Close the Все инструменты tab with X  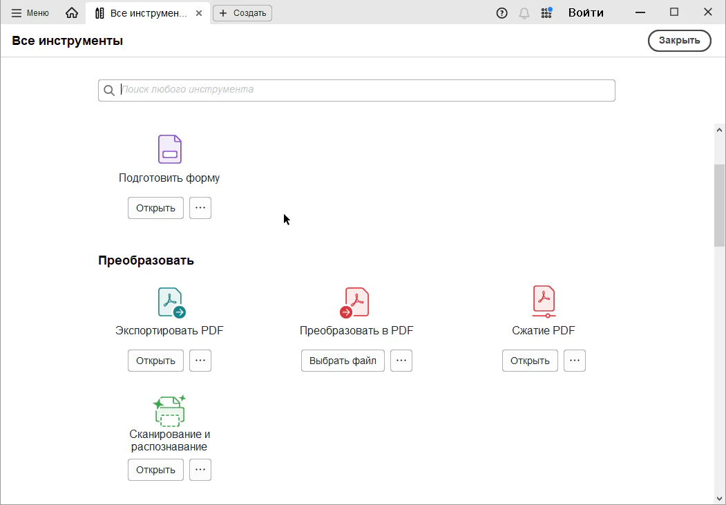(x=200, y=13)
